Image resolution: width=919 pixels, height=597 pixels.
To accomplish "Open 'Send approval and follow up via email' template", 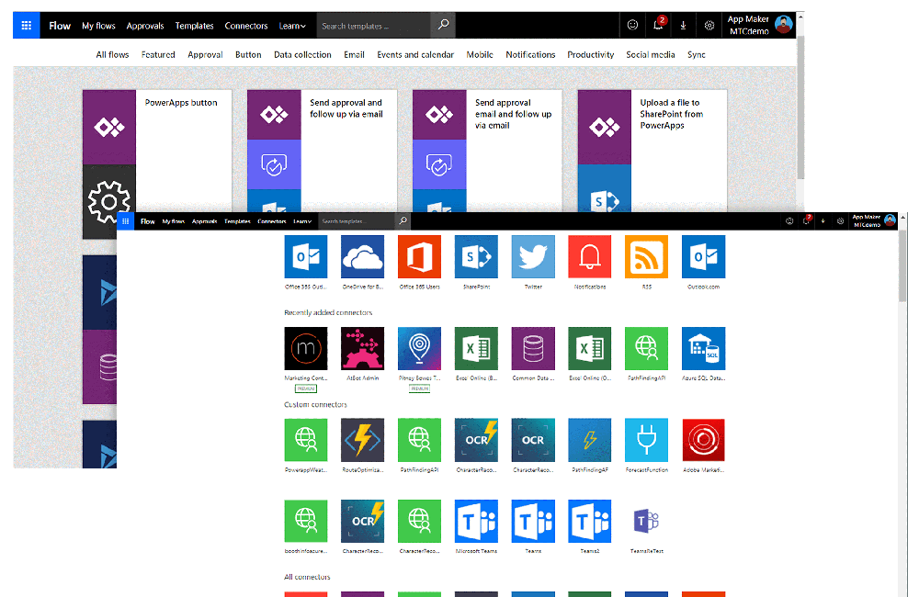I will coord(322,151).
